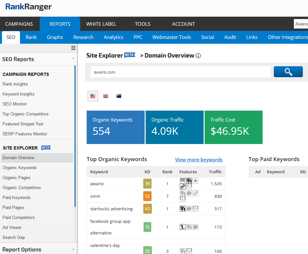Open the Domain Overview info icon

(198, 56)
